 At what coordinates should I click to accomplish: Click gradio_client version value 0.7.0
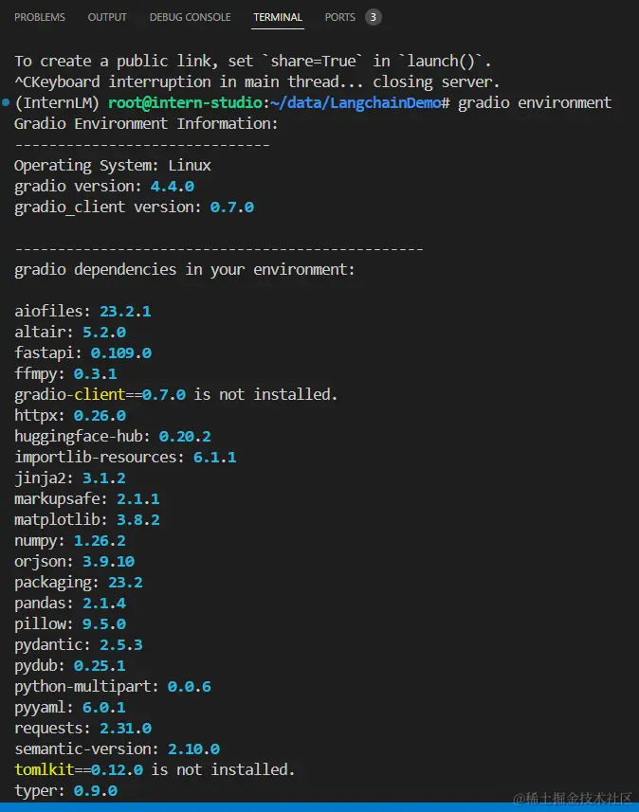(x=231, y=208)
